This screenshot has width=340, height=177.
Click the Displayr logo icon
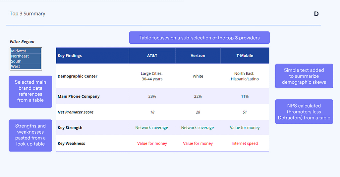tap(316, 14)
